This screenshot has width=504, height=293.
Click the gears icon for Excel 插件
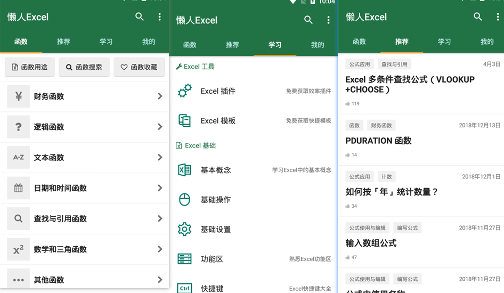click(x=184, y=91)
